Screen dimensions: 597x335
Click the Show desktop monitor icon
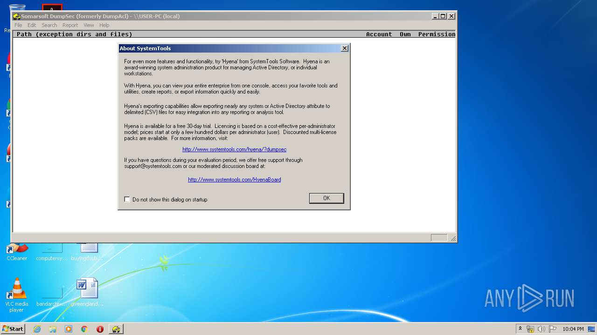[592, 329]
